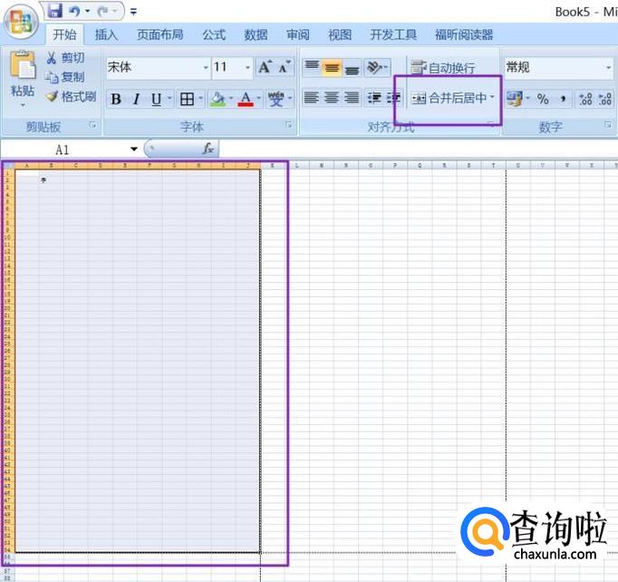The width and height of the screenshot is (618, 582).
Task: Click the Name Box showing A1
Action: coord(63,150)
